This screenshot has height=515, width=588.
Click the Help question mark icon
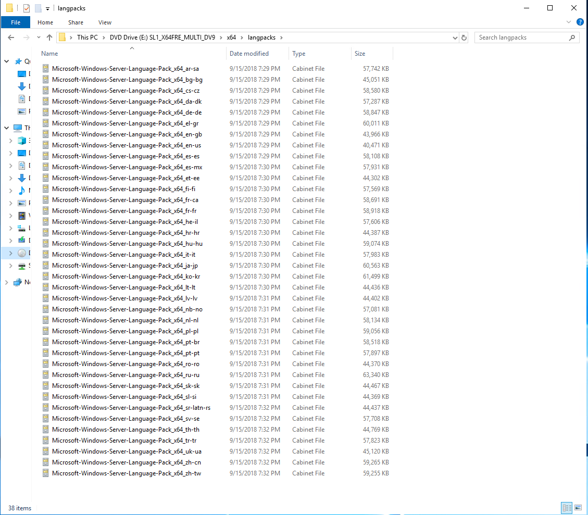580,22
